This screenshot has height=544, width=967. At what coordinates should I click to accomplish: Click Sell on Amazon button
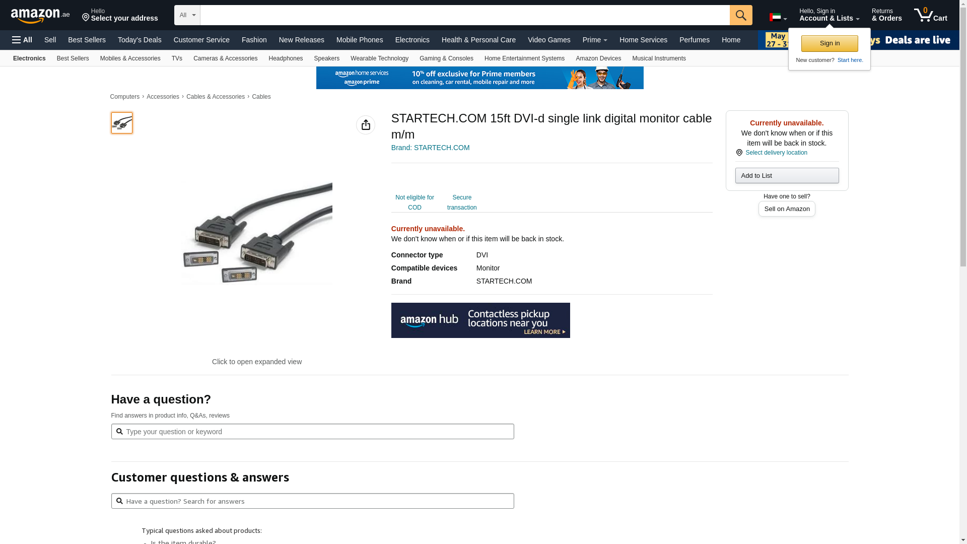point(786,209)
